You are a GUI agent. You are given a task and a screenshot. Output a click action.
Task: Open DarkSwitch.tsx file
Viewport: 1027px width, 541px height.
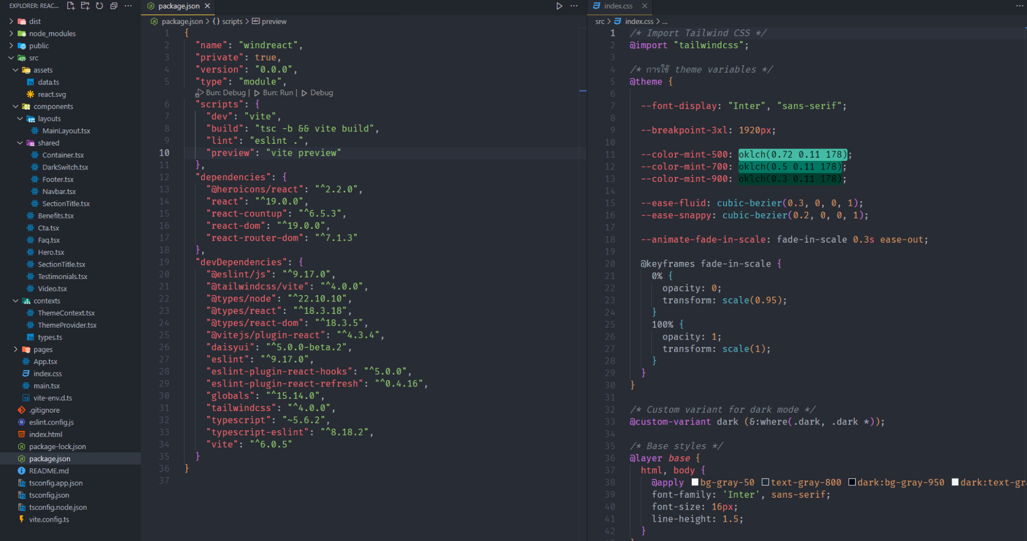point(65,167)
